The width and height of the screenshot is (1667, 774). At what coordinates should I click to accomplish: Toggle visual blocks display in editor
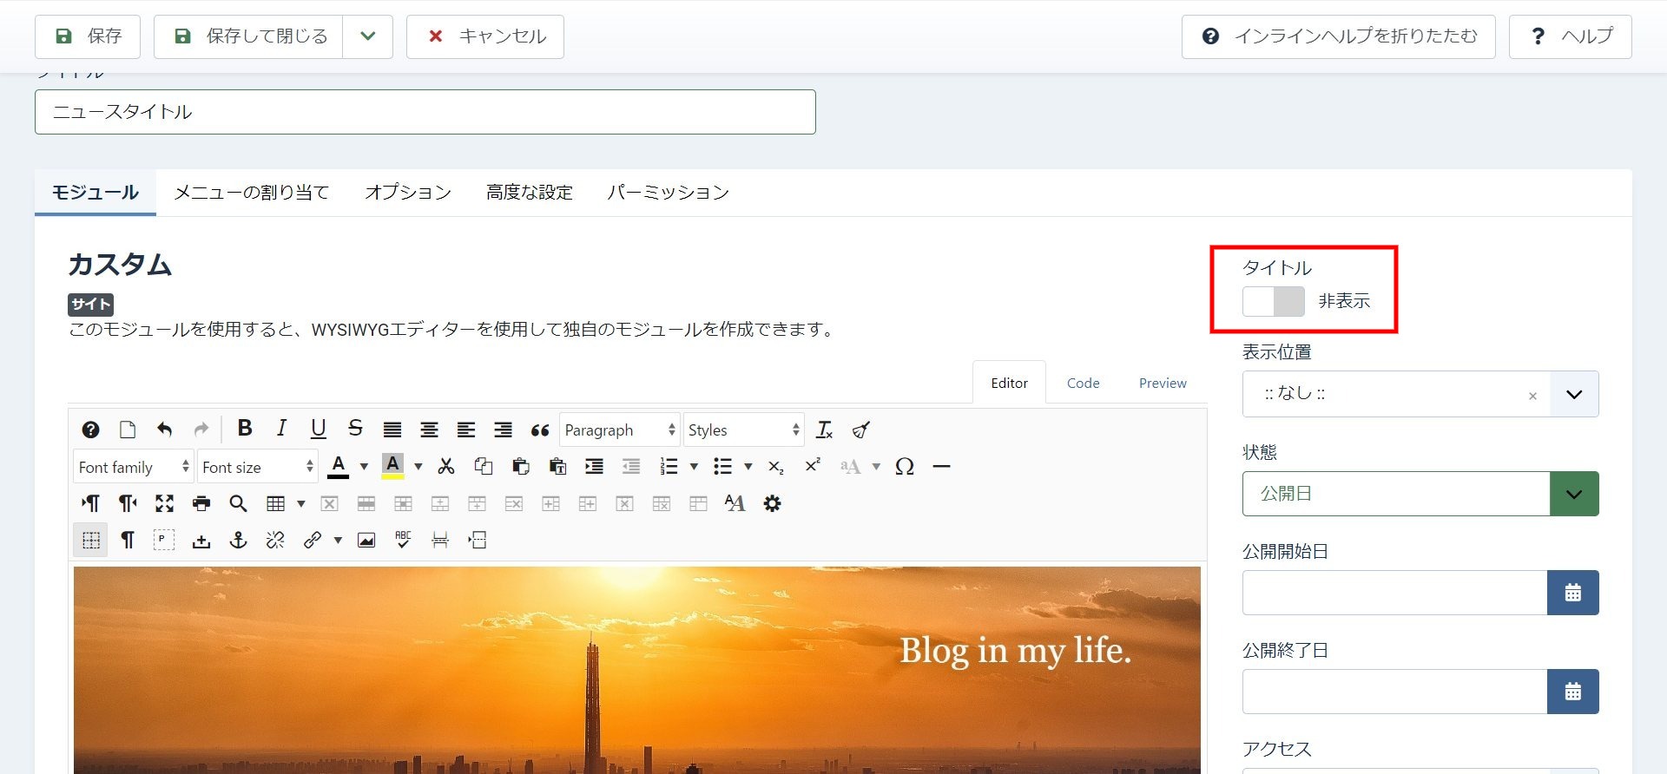90,541
